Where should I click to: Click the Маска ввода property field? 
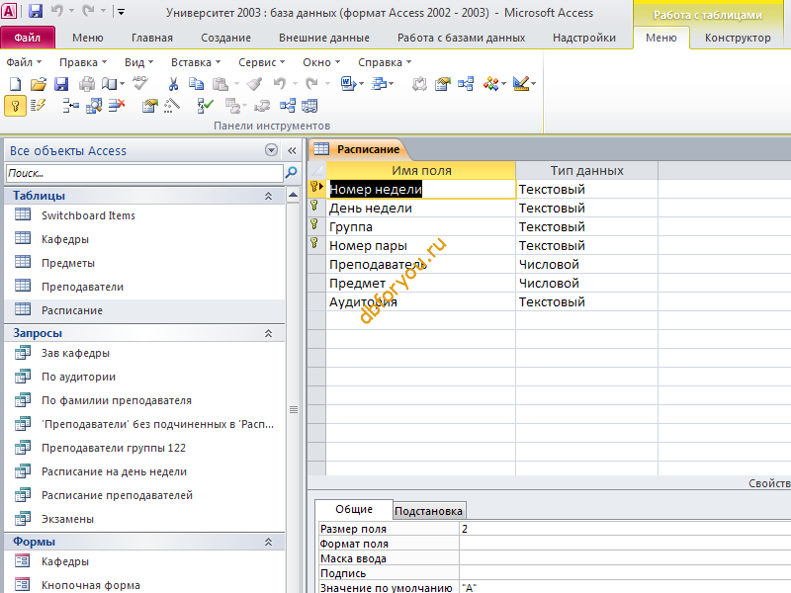[x=625, y=558]
